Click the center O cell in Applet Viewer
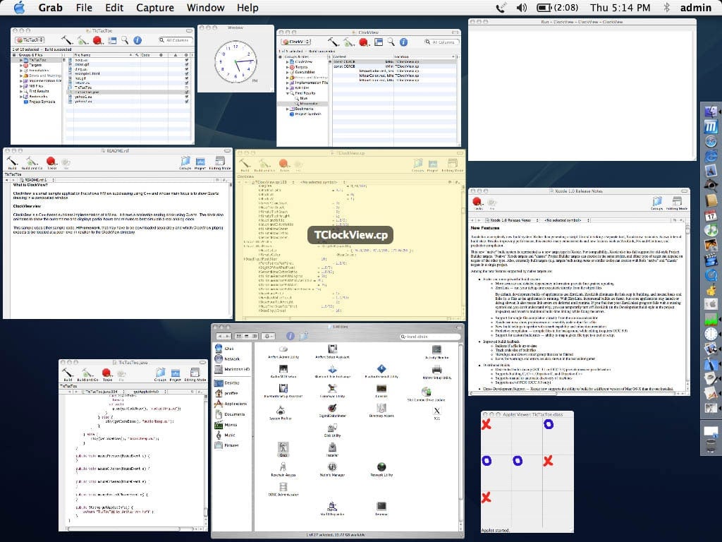The width and height of the screenshot is (722, 542). pos(518,460)
